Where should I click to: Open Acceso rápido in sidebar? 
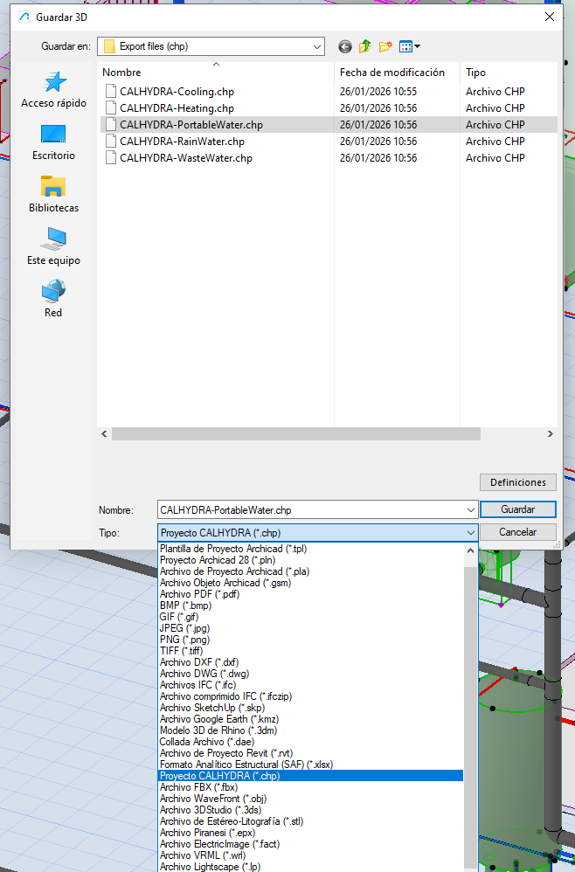pos(54,89)
